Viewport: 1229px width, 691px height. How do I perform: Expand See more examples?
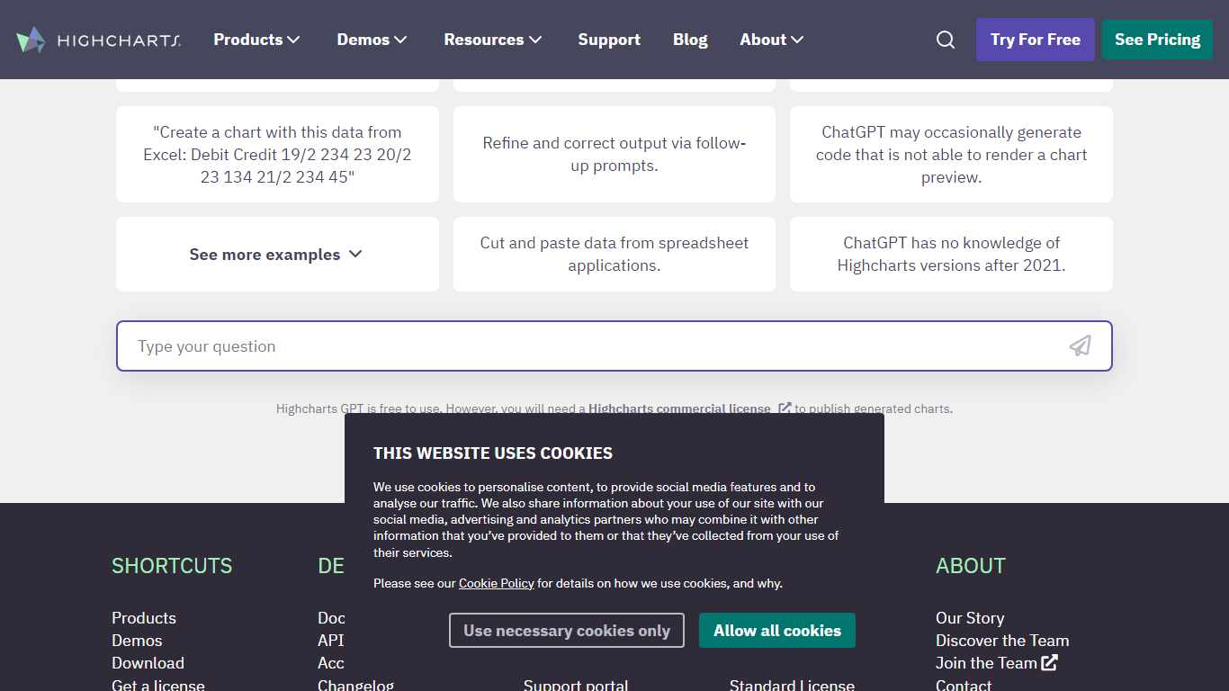pyautogui.click(x=276, y=255)
